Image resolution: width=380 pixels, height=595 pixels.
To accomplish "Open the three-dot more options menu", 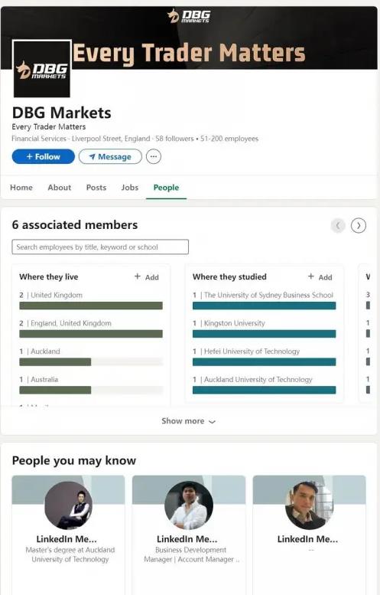I will (154, 156).
